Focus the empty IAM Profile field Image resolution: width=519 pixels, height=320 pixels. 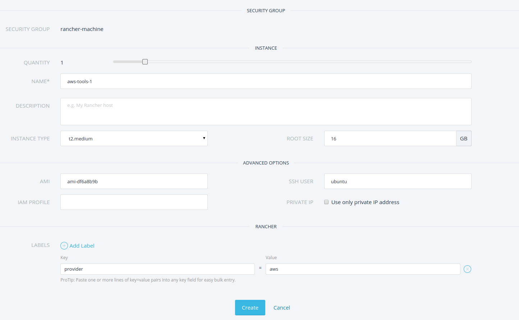[x=134, y=202]
